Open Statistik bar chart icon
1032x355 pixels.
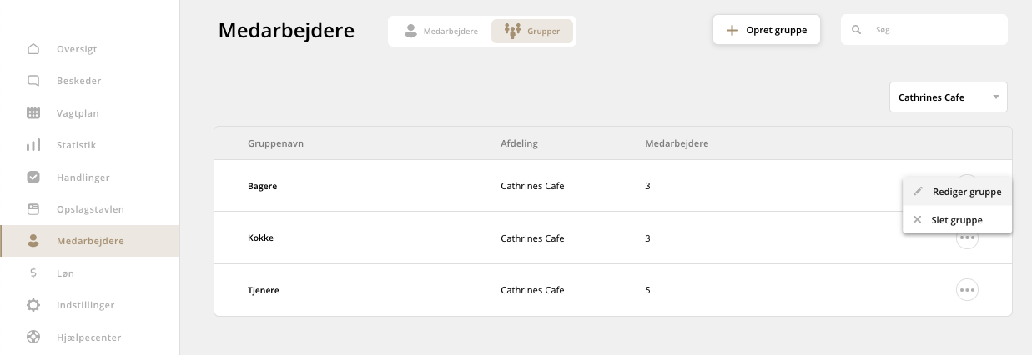pos(33,145)
